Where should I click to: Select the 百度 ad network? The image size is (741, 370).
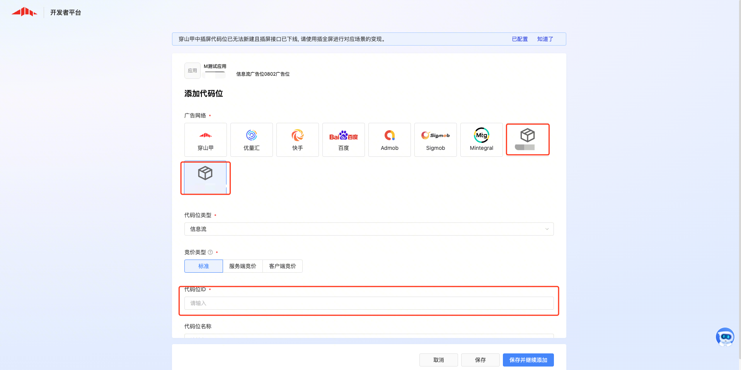343,140
